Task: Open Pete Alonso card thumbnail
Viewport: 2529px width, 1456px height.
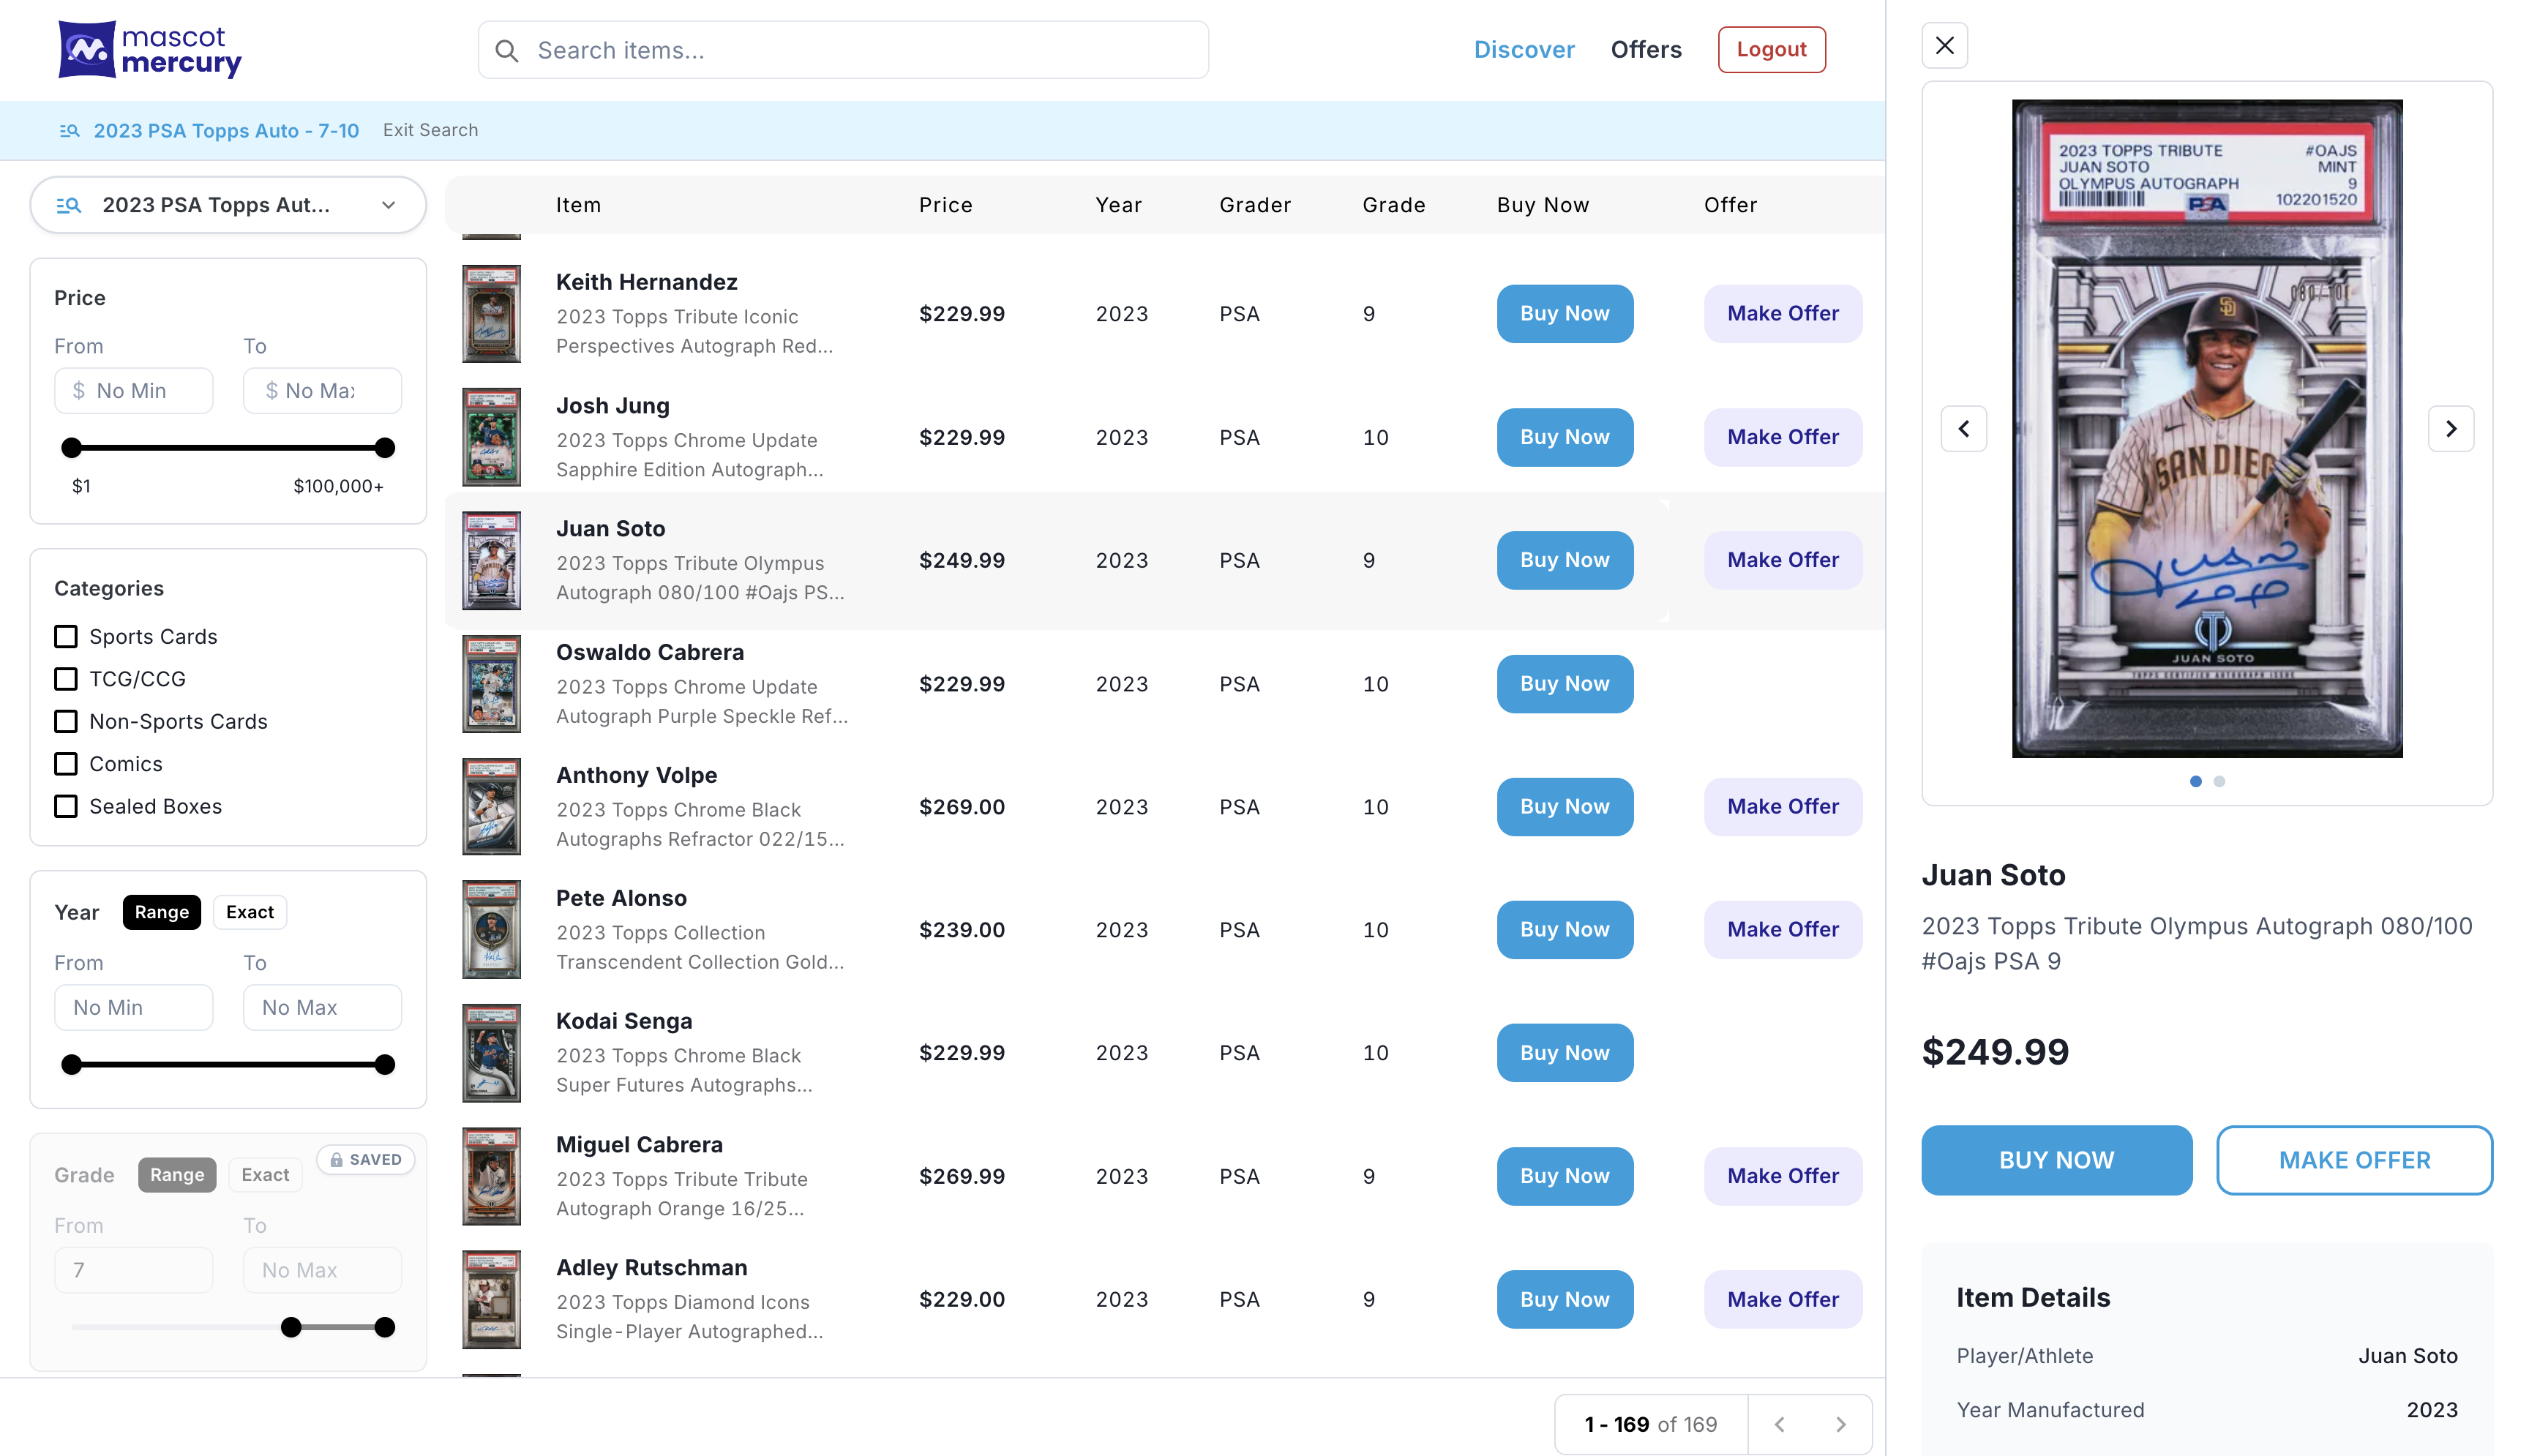Action: (491, 930)
